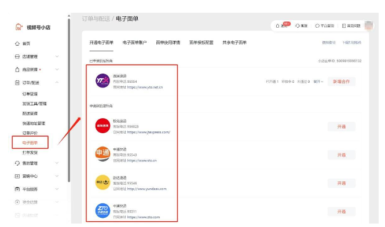Screen dimensions: 385x227
Task: Click 未通过 0 status text
Action: point(303,82)
